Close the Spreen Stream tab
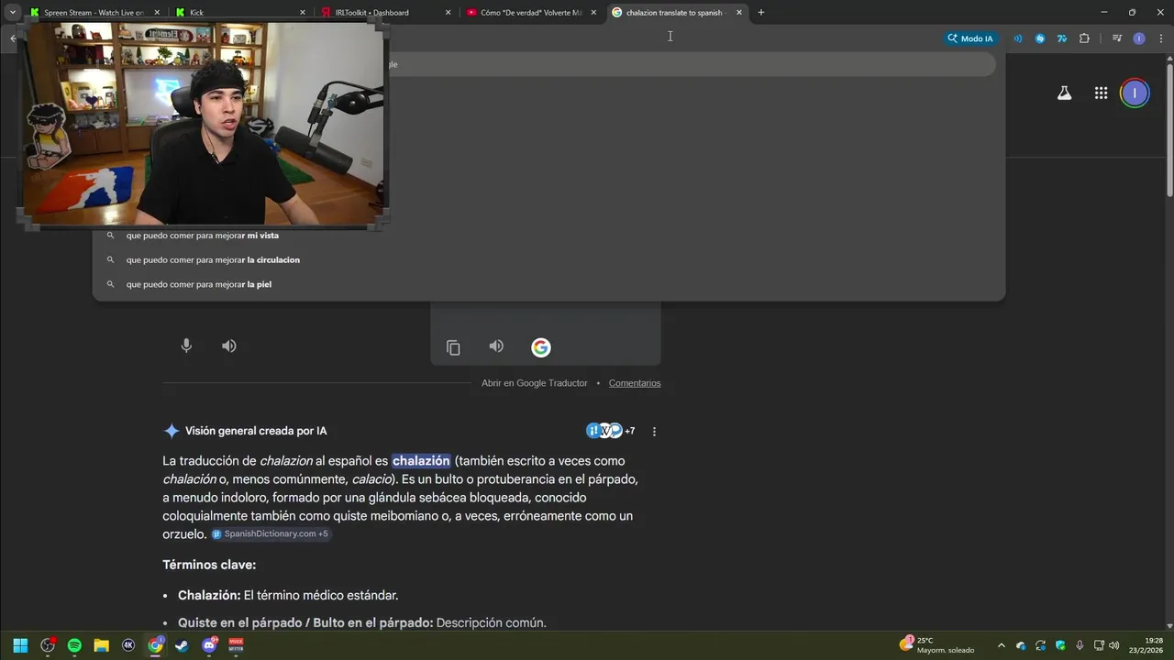 tap(157, 13)
